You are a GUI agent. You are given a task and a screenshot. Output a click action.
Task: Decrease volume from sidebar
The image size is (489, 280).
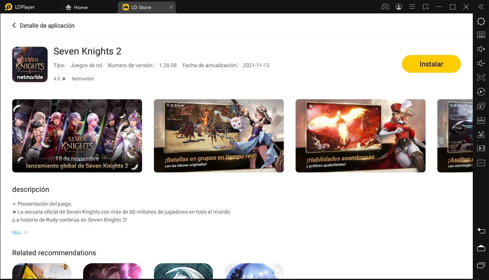[x=481, y=63]
